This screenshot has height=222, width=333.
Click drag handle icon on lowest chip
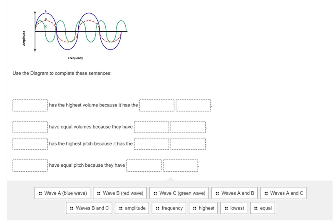point(226,208)
